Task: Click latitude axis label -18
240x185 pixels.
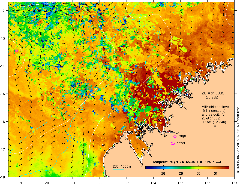Action: coord(3,177)
